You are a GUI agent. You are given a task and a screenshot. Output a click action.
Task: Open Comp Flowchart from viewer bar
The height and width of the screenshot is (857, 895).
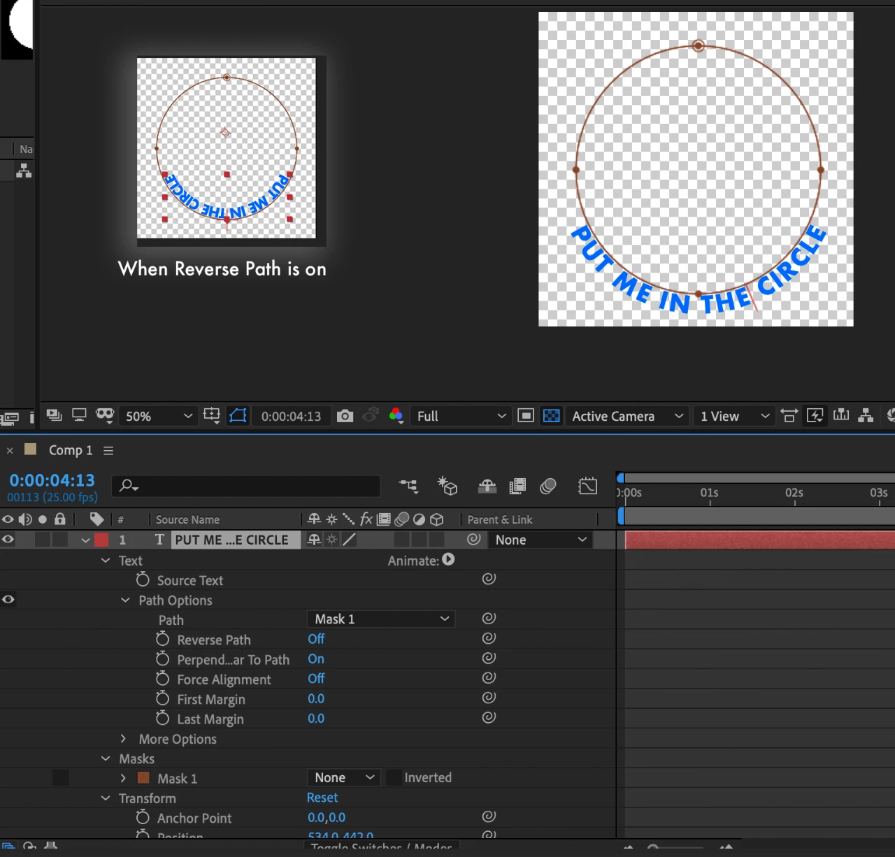point(866,415)
